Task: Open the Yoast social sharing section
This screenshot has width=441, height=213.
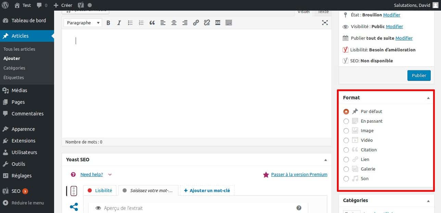Action: pyautogui.click(x=74, y=206)
